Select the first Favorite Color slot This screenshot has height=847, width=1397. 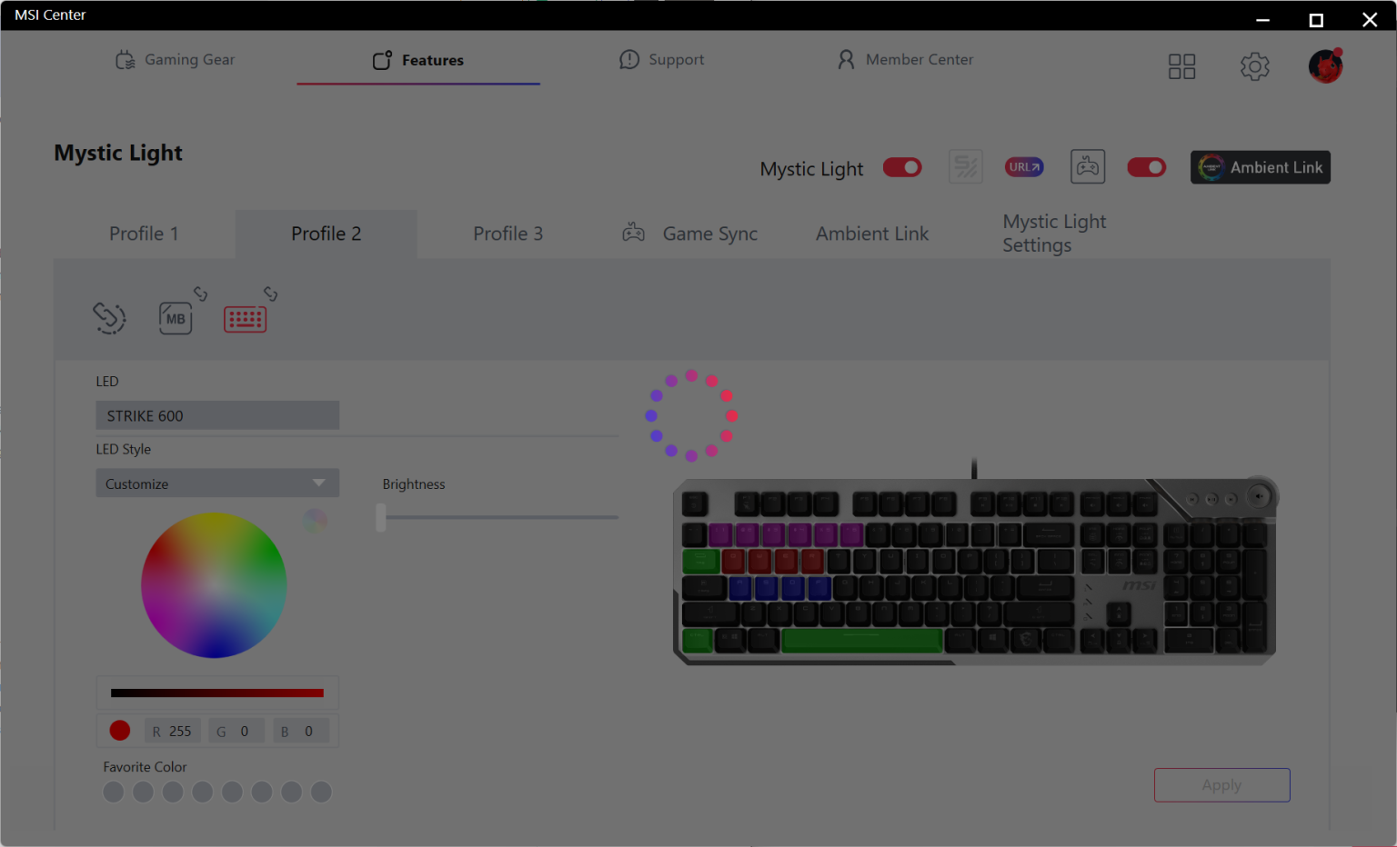click(114, 792)
